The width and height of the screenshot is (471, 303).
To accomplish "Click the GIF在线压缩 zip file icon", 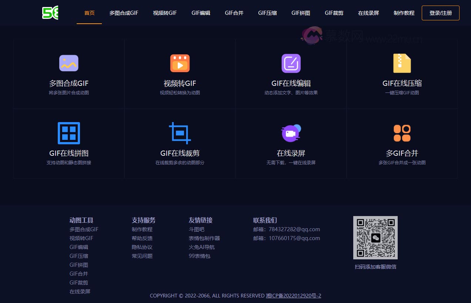I will coord(402,63).
